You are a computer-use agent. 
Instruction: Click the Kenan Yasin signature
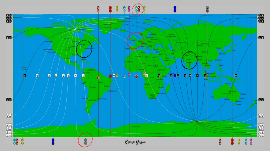point(135,142)
